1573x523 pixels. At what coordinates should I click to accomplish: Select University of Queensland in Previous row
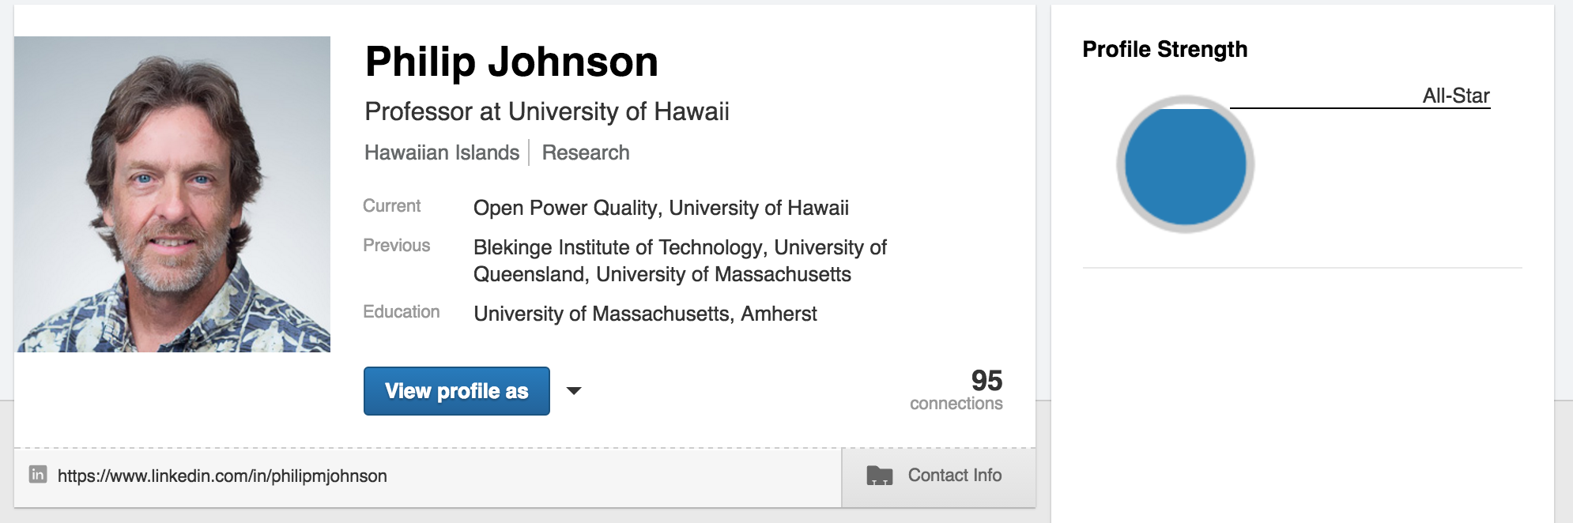[x=530, y=274]
